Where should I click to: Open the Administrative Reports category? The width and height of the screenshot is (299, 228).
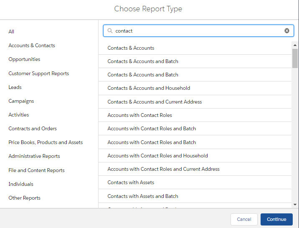[x=34, y=156]
